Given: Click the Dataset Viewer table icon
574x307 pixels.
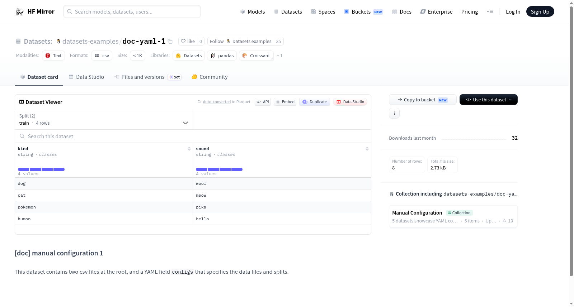Looking at the screenshot, I should click(x=22, y=102).
